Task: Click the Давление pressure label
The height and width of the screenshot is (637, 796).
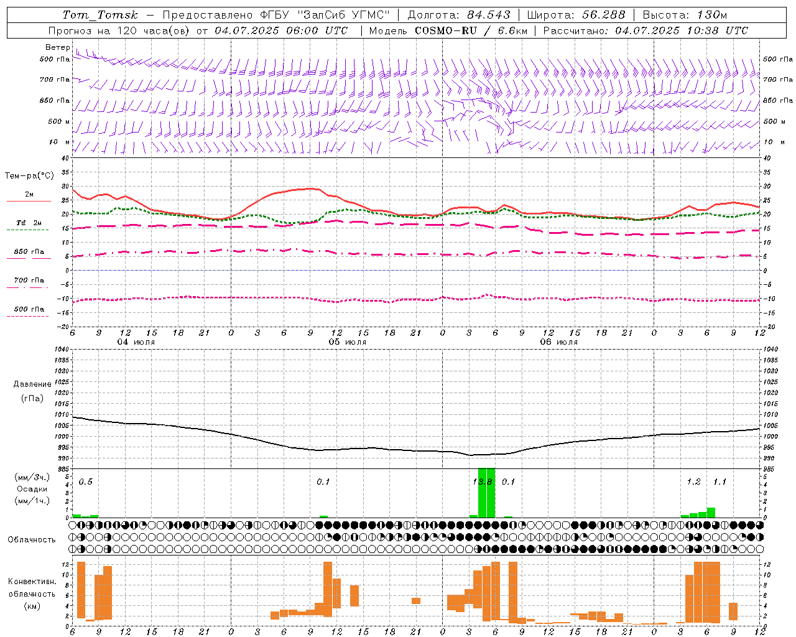Action: pos(32,384)
